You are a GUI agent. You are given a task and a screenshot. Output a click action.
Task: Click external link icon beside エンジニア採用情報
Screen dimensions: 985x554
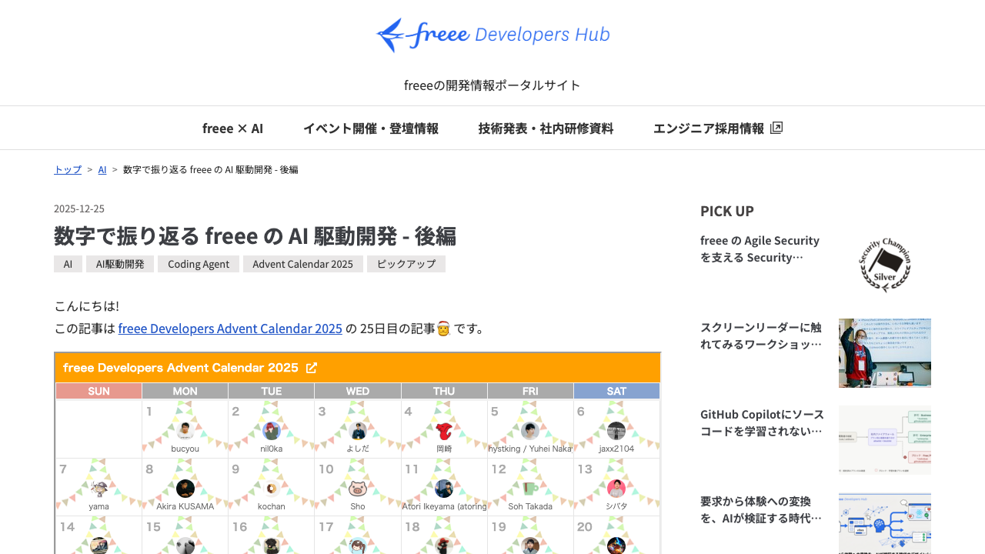(x=776, y=128)
